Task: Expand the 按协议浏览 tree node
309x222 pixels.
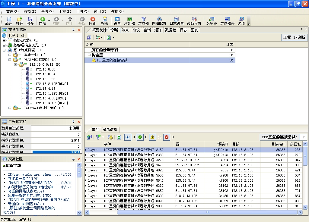Action: point(4,40)
